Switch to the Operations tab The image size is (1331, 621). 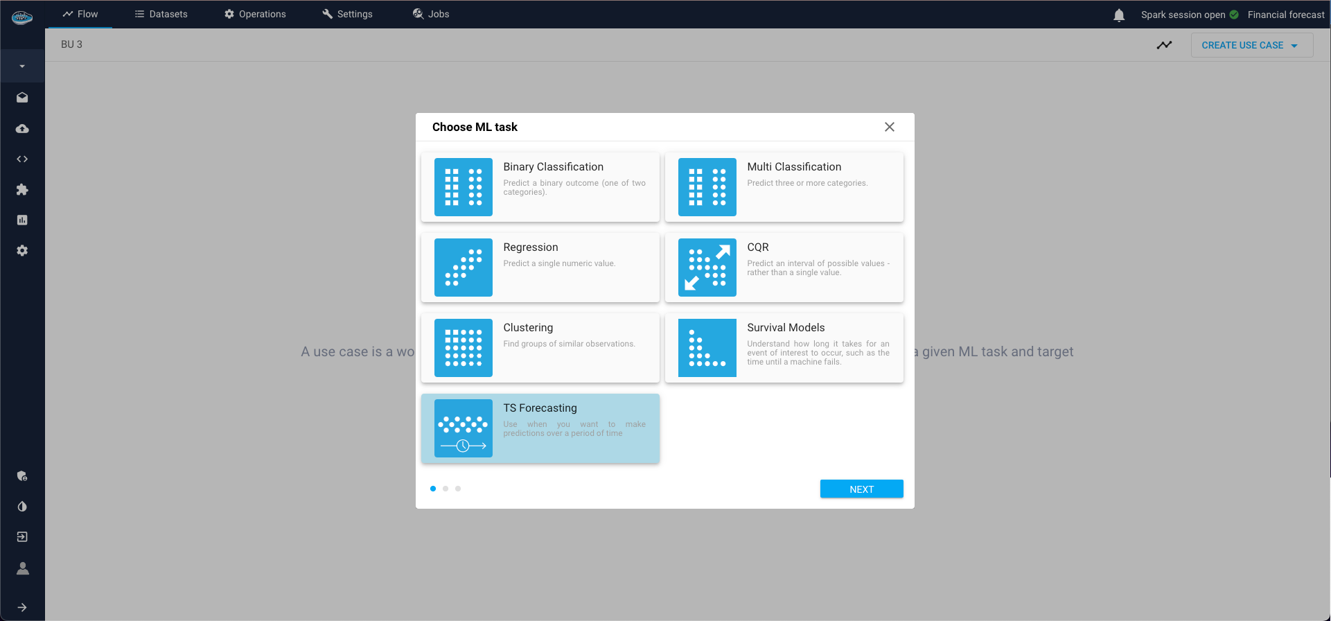pos(255,14)
